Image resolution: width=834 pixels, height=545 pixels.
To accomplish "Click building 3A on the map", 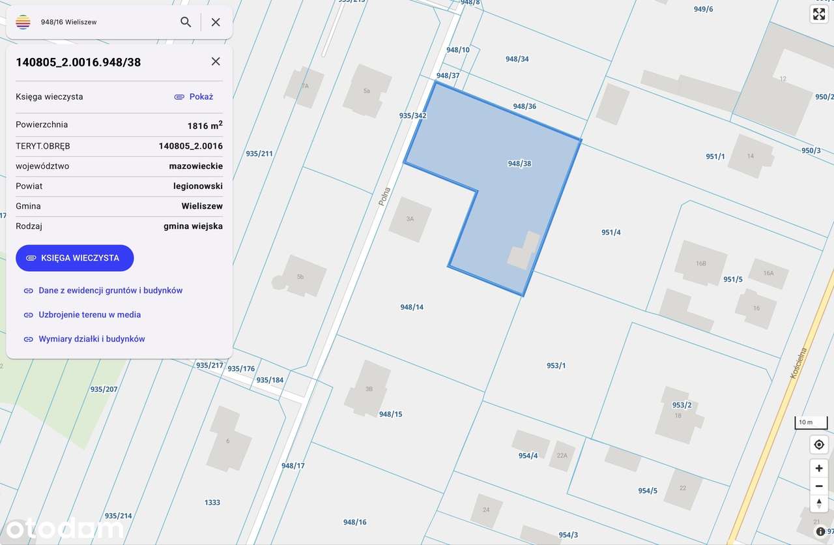I will [x=410, y=219].
